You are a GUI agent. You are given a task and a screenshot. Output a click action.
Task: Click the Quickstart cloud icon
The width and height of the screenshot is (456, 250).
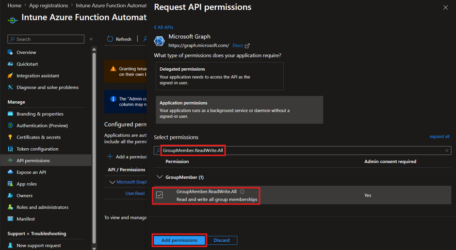pos(10,64)
